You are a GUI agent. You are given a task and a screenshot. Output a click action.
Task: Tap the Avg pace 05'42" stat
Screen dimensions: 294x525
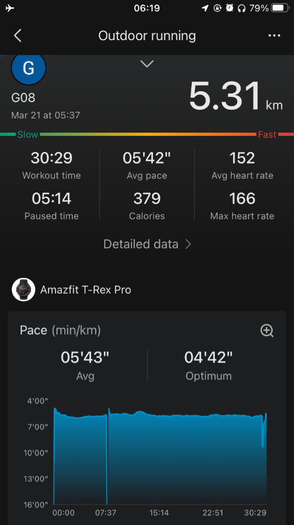147,165
